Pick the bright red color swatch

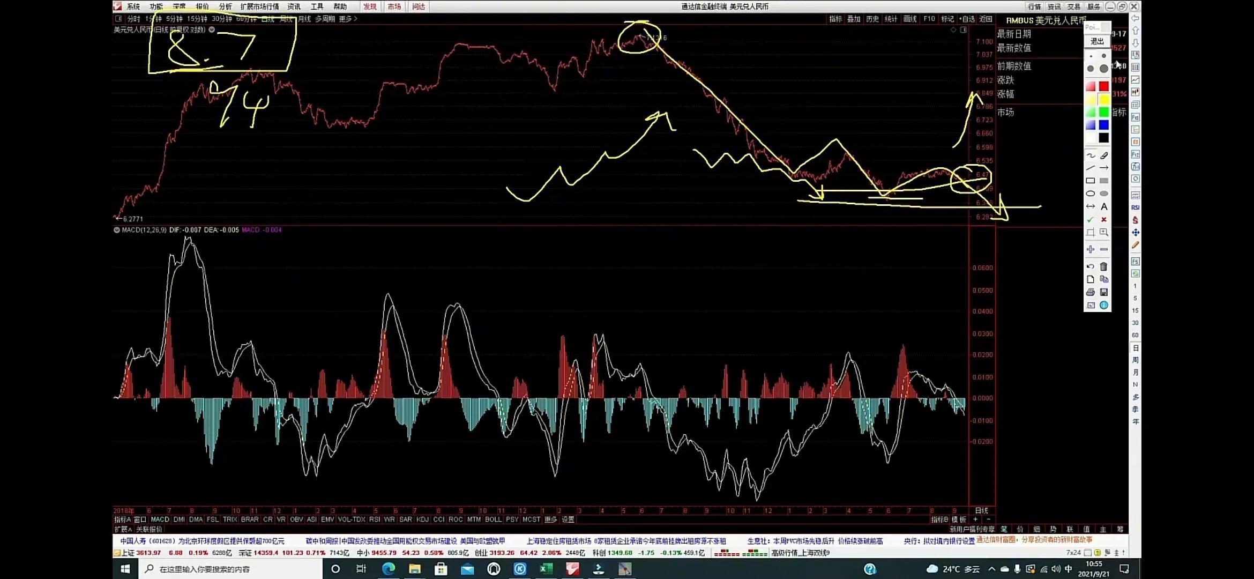coord(1104,86)
